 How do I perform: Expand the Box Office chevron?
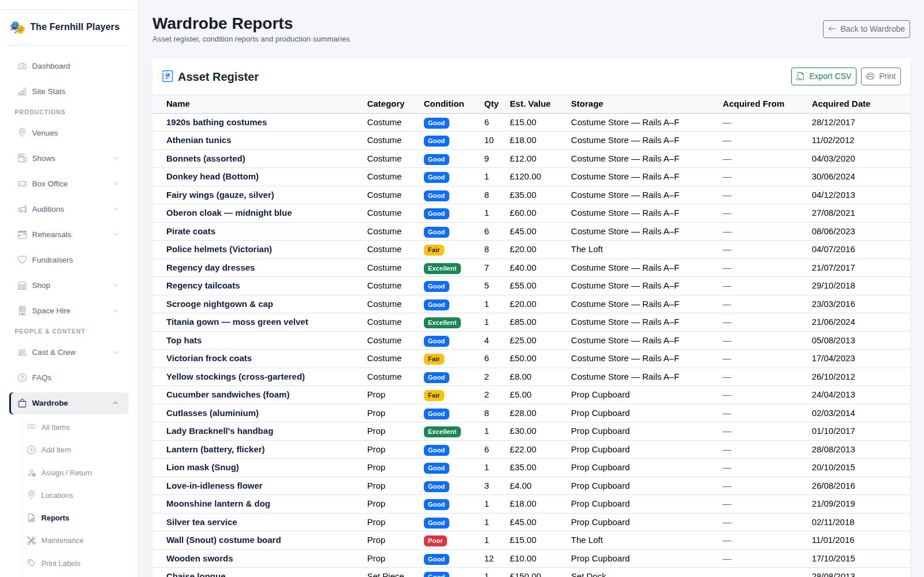(115, 184)
